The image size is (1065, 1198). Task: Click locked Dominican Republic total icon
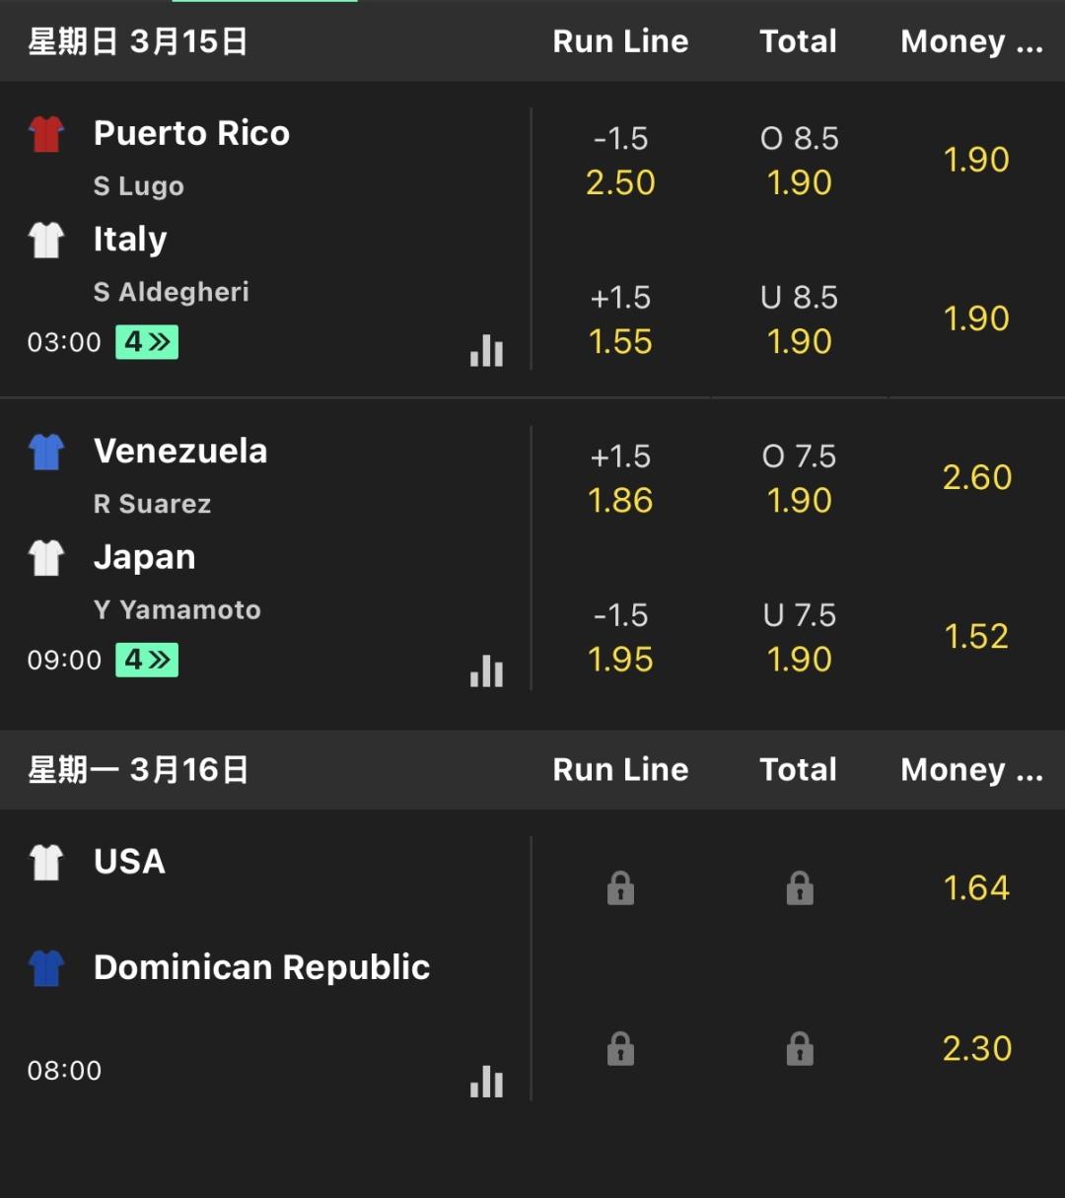800,1048
